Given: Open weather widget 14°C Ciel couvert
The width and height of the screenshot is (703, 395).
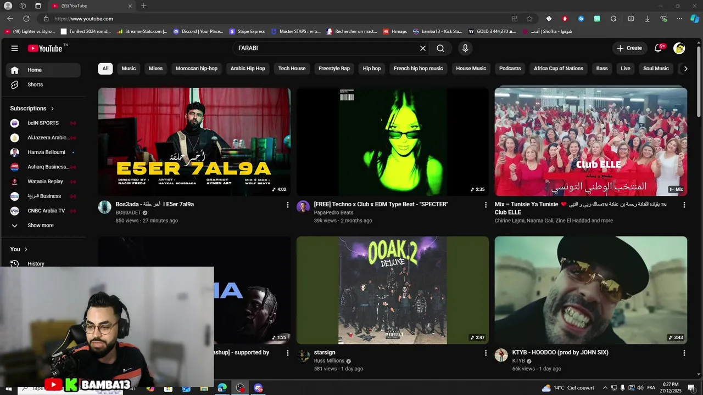Looking at the screenshot, I should 568,388.
